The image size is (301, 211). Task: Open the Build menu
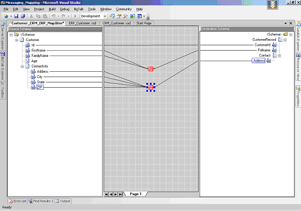tap(52, 9)
